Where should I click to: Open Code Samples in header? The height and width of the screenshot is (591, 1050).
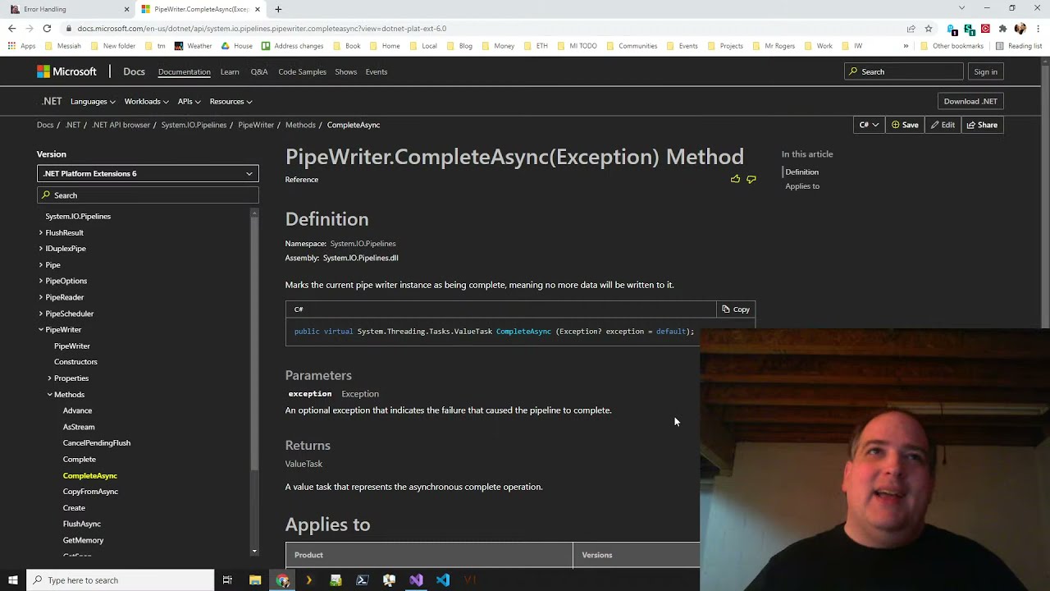(x=302, y=71)
